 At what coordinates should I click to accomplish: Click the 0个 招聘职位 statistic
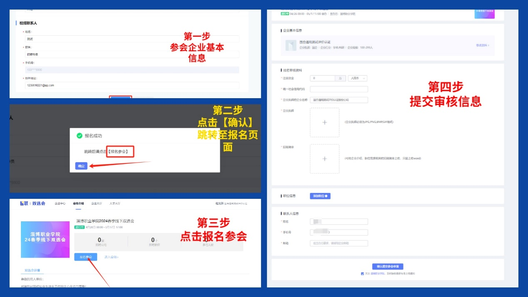(x=154, y=242)
